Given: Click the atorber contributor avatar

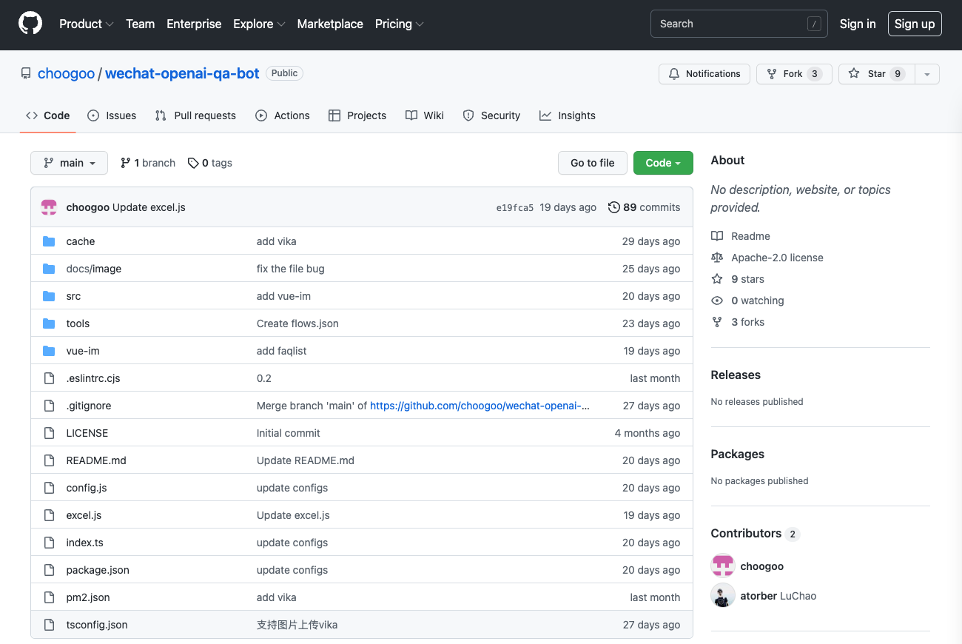Looking at the screenshot, I should coord(723,596).
